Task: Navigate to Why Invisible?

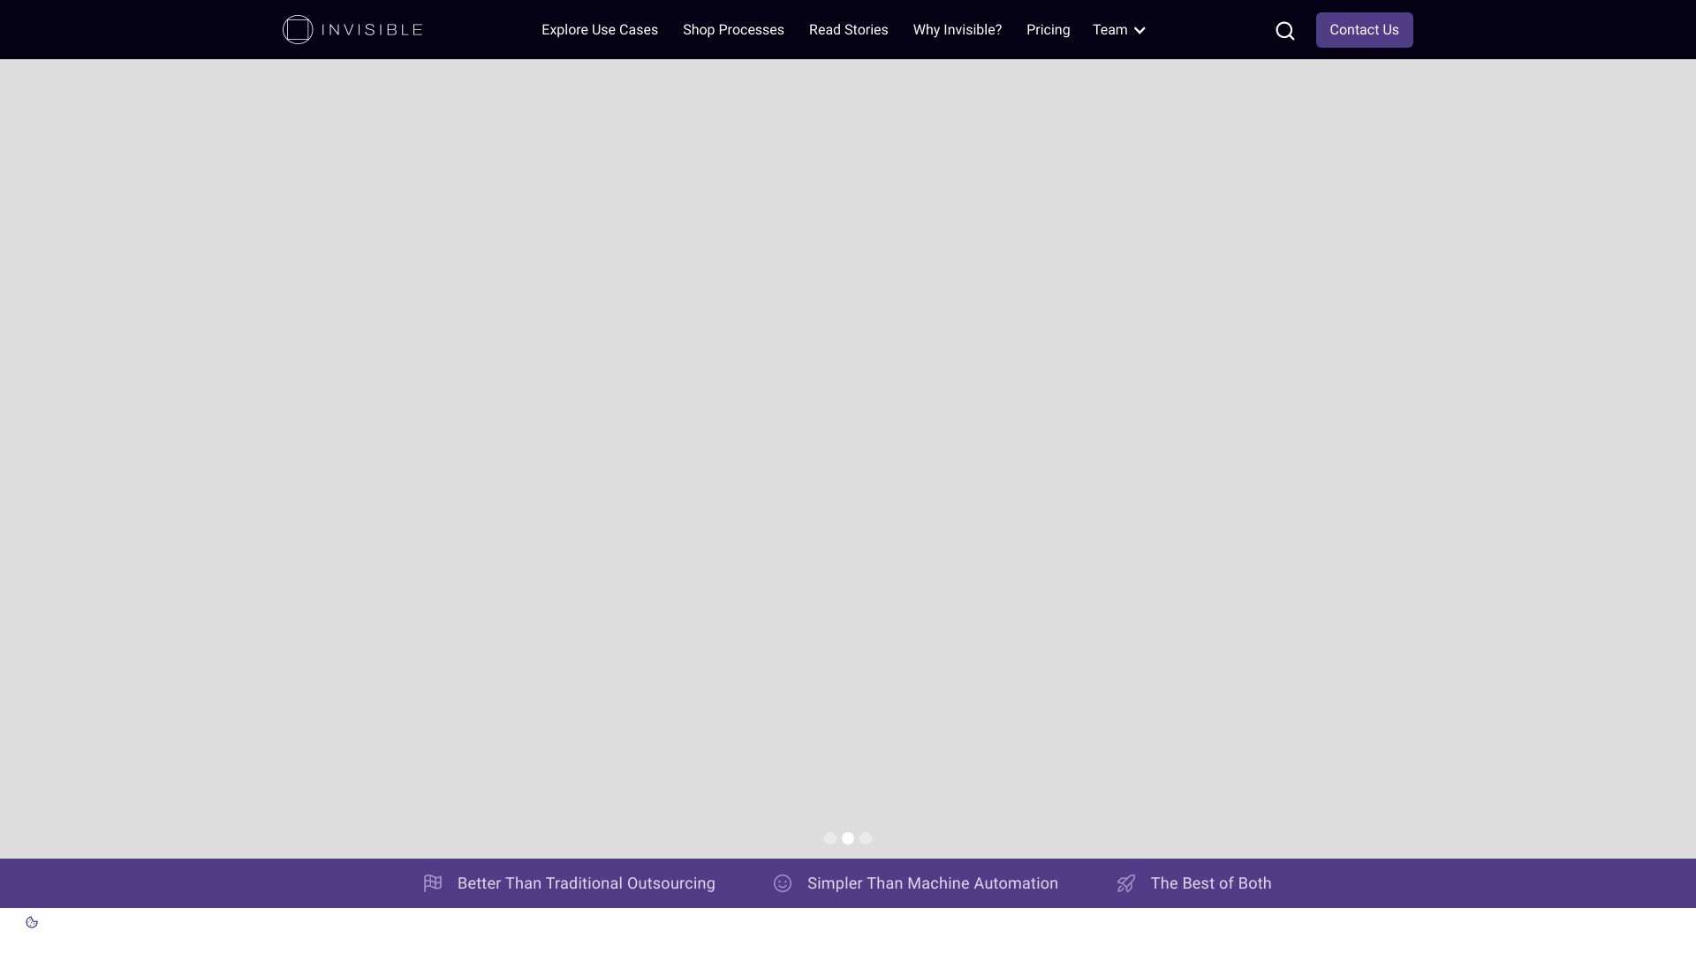Action: click(x=957, y=30)
